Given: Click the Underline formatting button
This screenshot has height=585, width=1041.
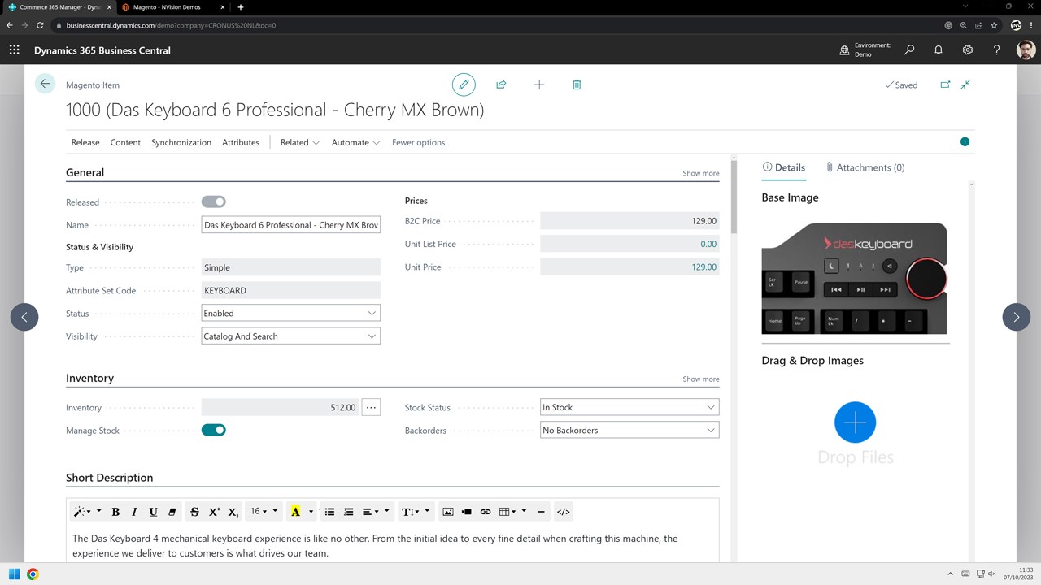Looking at the screenshot, I should (153, 512).
